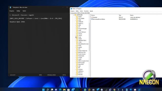
Task: Click the Adobe key folder icon
Action: (x=77, y=17)
